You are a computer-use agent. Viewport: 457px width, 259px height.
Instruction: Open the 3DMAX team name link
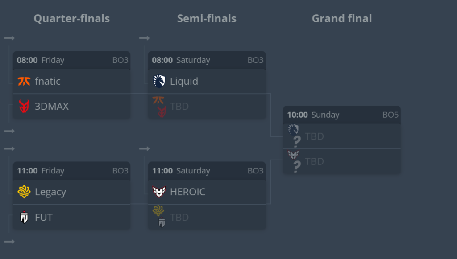tap(52, 107)
